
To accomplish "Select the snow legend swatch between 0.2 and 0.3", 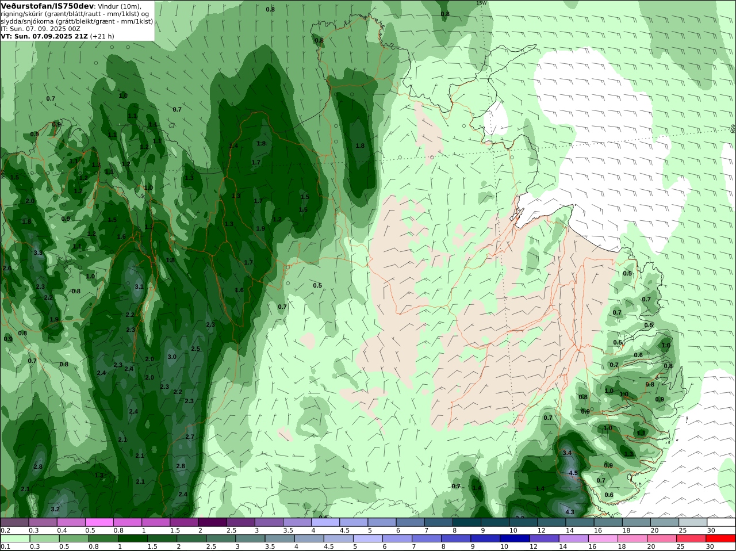I will (x=14, y=522).
